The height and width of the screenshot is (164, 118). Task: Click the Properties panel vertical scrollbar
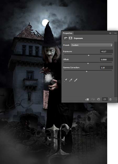point(116,69)
